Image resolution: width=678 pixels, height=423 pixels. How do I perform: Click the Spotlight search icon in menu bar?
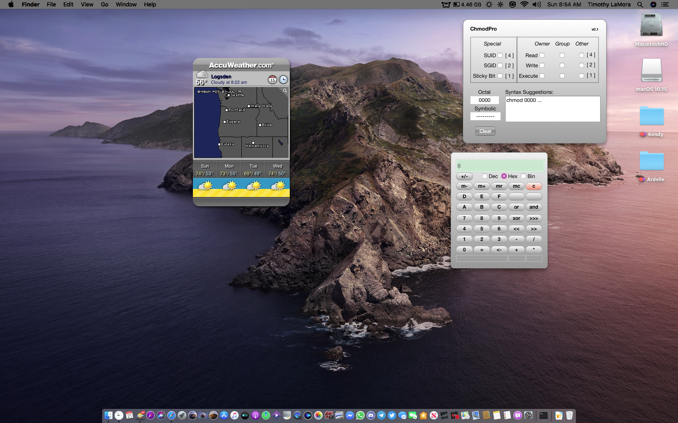click(640, 4)
